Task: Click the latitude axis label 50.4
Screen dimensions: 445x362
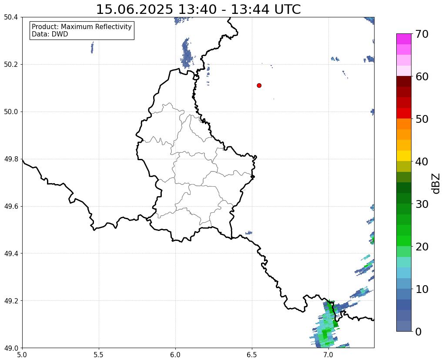Action: click(11, 17)
